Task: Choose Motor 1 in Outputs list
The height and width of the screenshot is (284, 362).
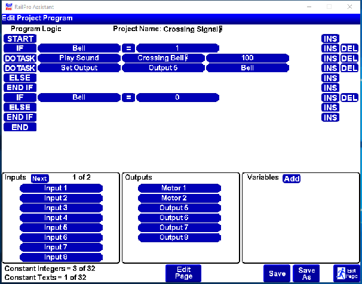Action: coord(179,189)
